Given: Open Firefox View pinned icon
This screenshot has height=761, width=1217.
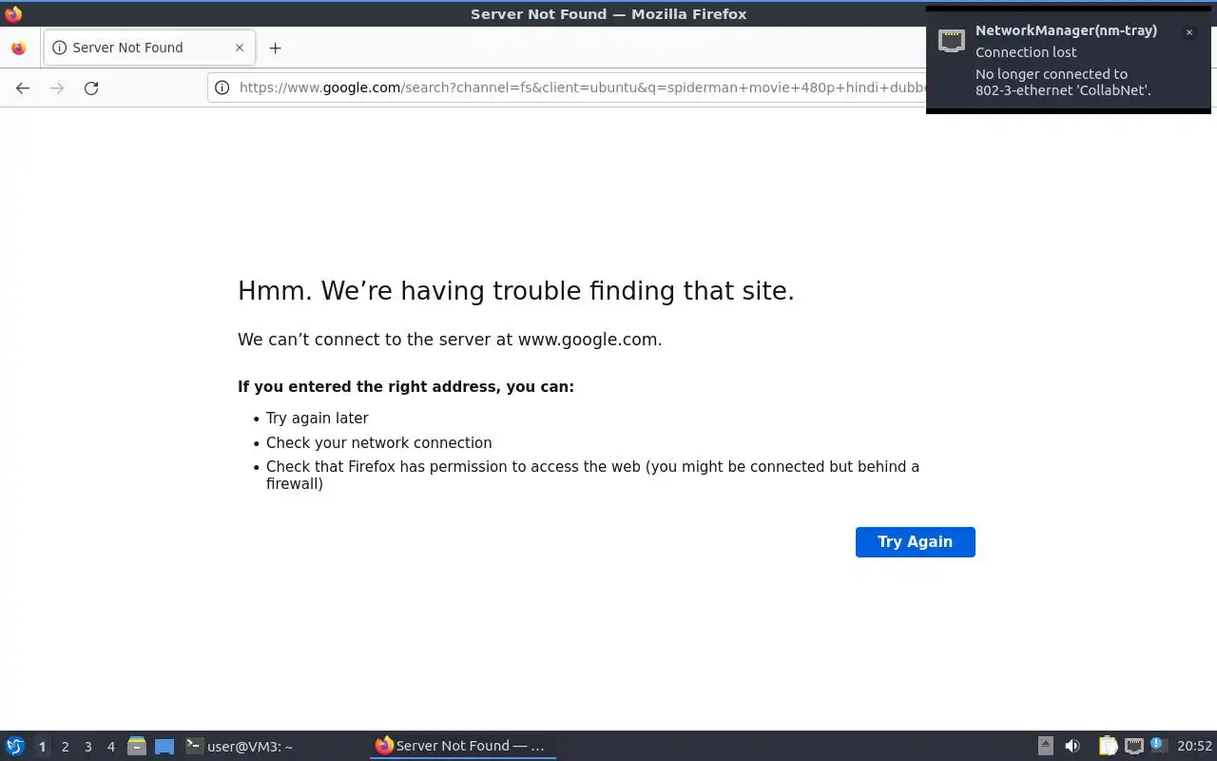Looking at the screenshot, I should 18,48.
